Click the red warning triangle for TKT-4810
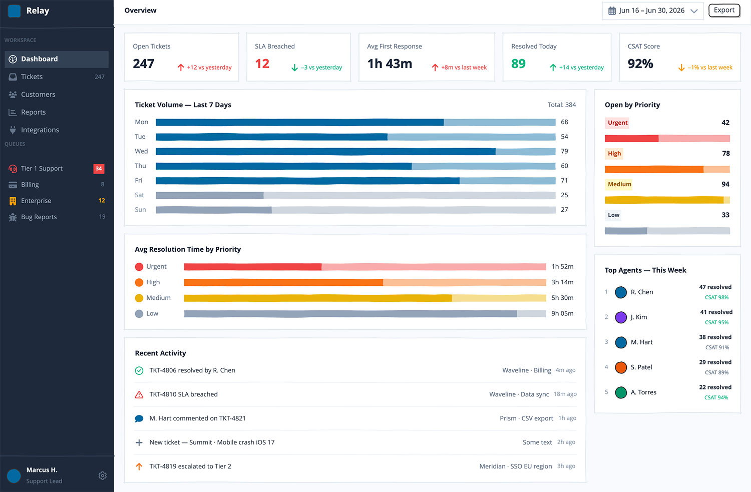 139,395
